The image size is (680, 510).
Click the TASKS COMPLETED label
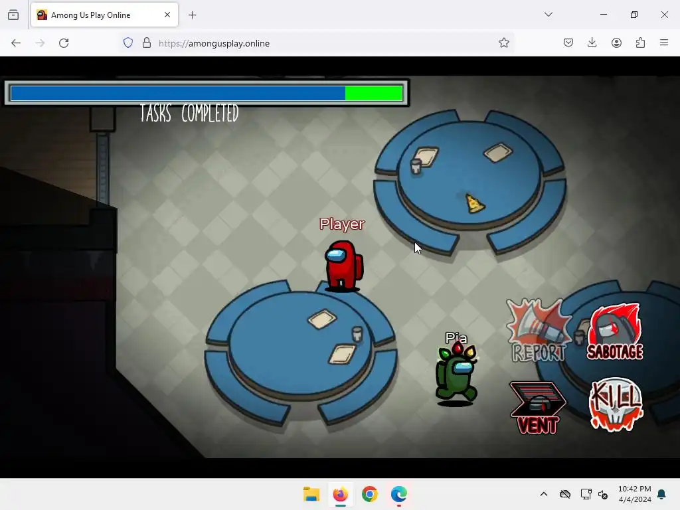click(189, 113)
